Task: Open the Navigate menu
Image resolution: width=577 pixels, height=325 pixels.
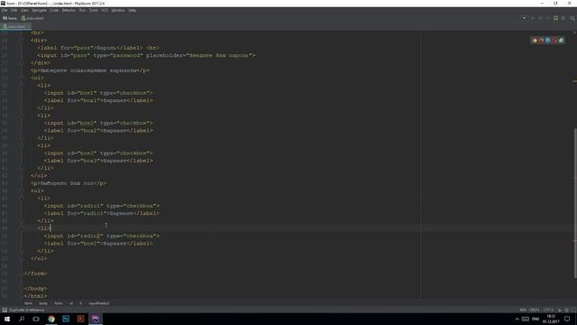Action: pyautogui.click(x=39, y=10)
